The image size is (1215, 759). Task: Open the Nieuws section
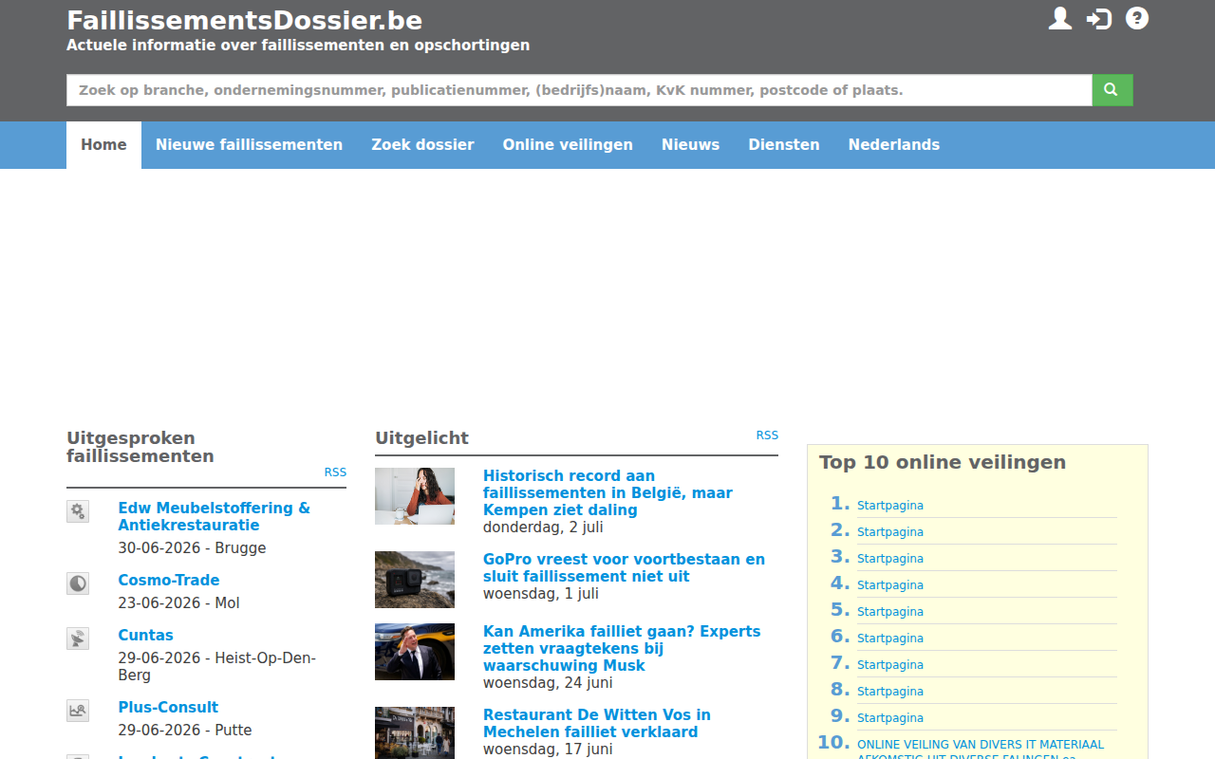click(690, 145)
